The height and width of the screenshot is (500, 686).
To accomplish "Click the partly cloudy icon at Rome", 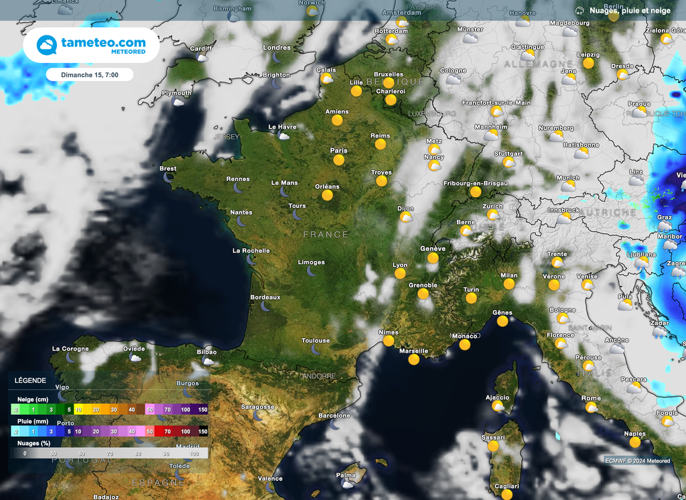I will point(592,408).
